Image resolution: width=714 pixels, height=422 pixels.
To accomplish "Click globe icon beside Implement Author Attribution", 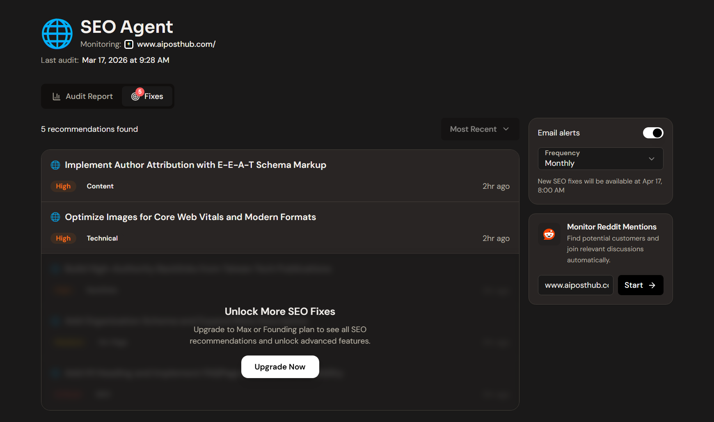I will coord(55,165).
